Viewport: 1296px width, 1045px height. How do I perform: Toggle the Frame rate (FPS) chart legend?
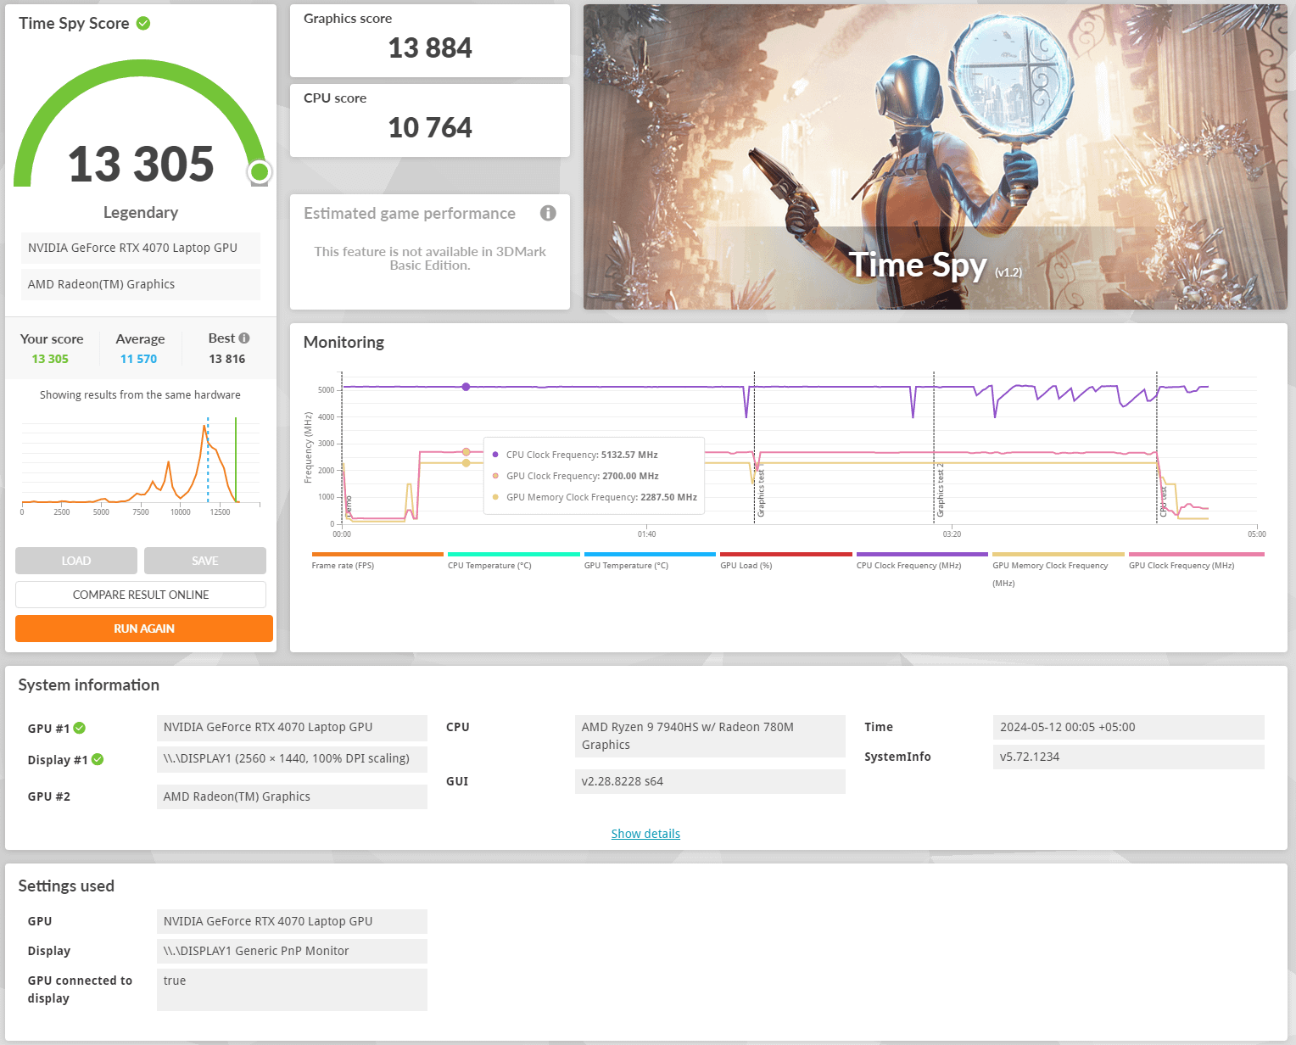point(377,562)
